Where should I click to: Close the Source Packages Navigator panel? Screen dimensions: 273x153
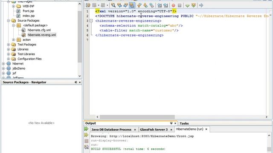pos(80,82)
